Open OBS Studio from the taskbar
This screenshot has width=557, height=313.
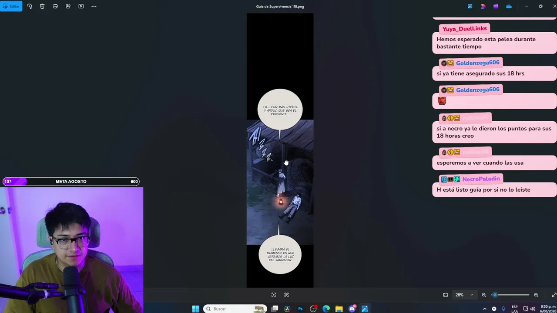313,309
